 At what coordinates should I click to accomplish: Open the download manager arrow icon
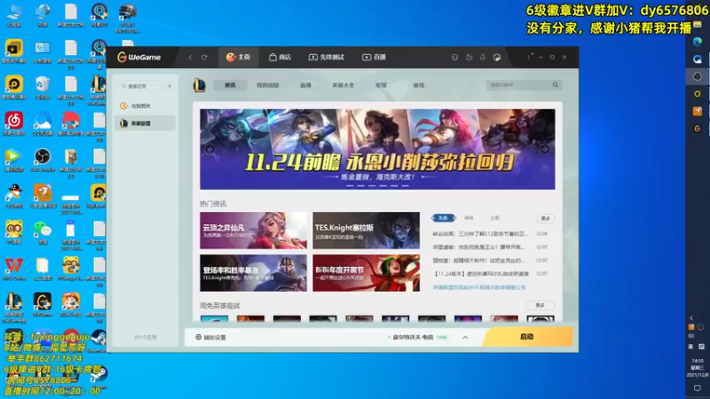[x=483, y=58]
